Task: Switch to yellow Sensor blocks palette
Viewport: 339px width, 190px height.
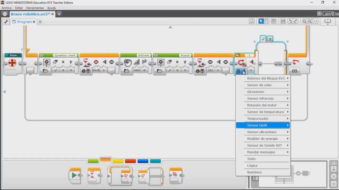Action: coord(118,161)
